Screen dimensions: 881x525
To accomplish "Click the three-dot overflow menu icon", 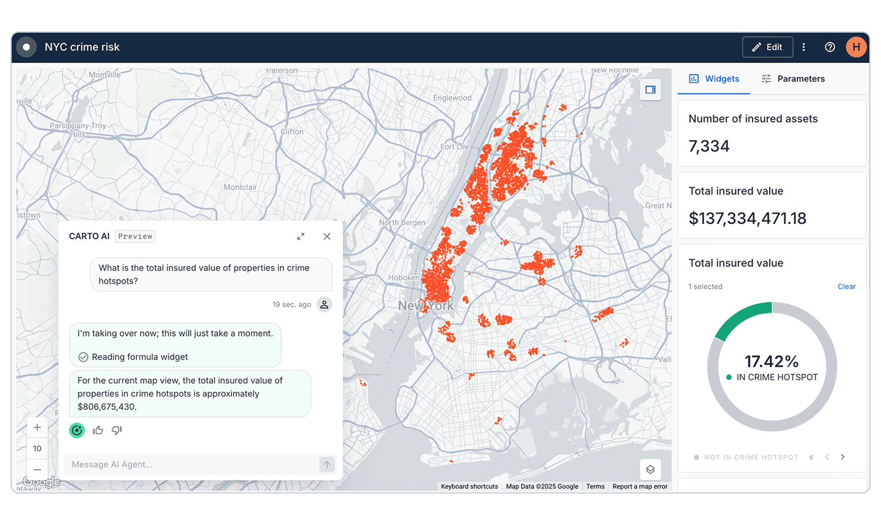I will pyautogui.click(x=804, y=47).
